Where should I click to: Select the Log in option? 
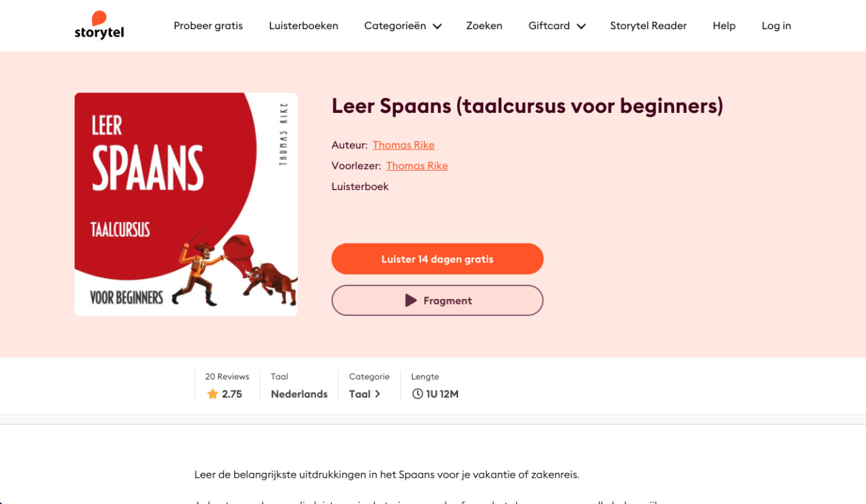pyautogui.click(x=776, y=26)
